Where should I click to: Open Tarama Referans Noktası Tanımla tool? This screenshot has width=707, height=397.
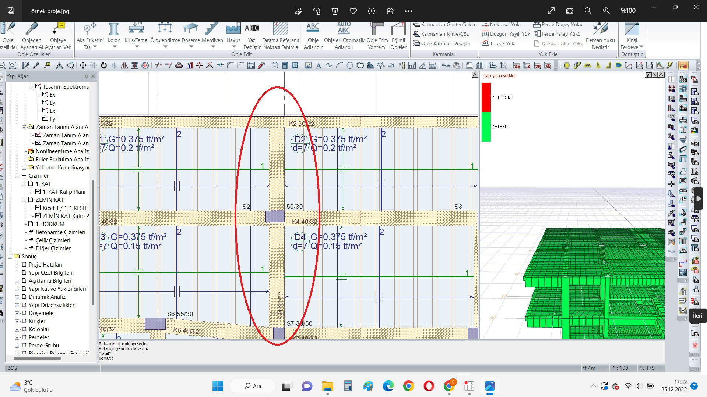pos(281,36)
